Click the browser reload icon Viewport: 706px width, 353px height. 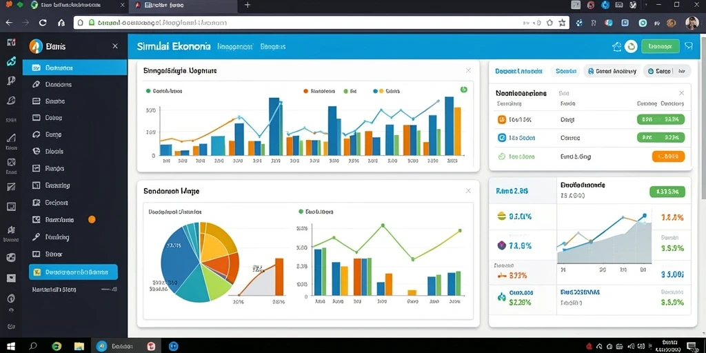[x=43, y=23]
